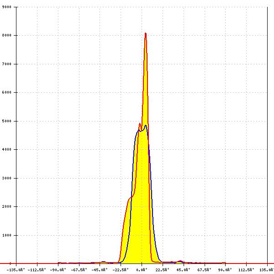Click the red curve's tallest peak near 8000

[146, 33]
